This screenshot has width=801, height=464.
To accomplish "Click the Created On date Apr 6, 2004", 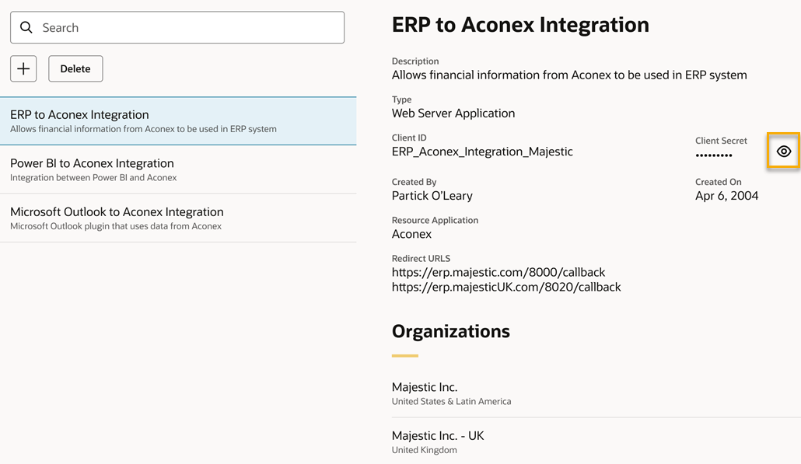I will [x=726, y=196].
